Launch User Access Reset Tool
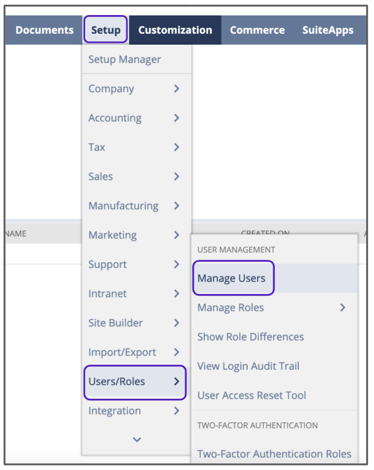Screen dimensions: 374x470 (252, 395)
